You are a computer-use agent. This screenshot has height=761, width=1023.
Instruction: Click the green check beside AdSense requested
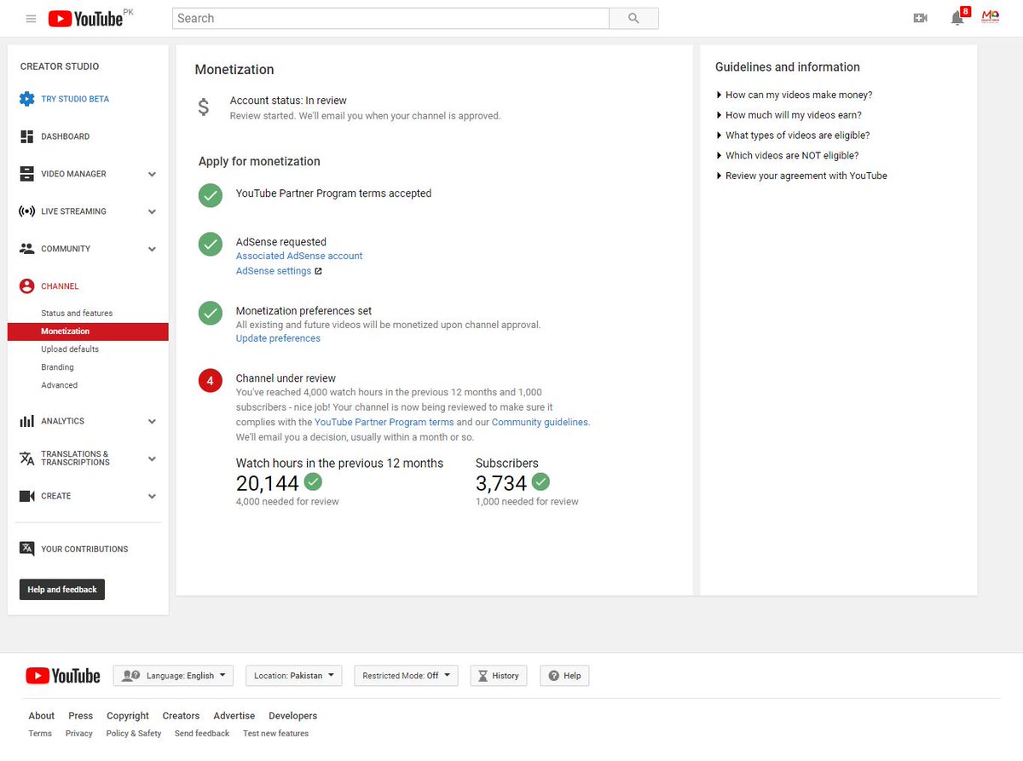pos(211,244)
